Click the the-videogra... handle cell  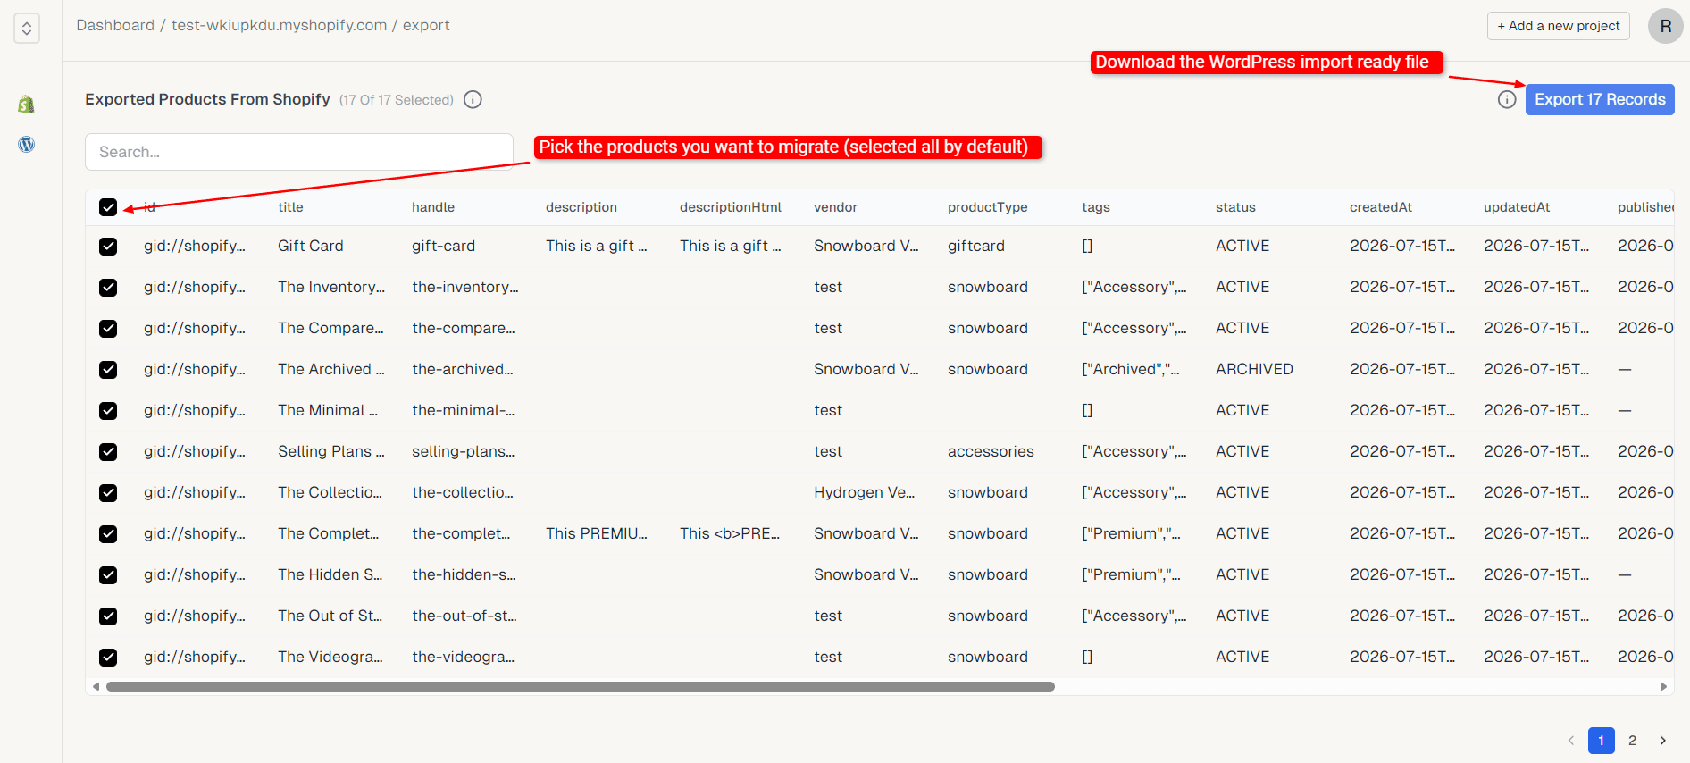click(x=464, y=657)
